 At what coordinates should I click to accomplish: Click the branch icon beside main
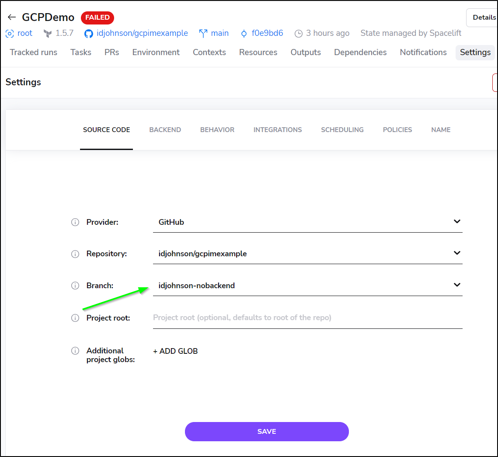click(203, 33)
